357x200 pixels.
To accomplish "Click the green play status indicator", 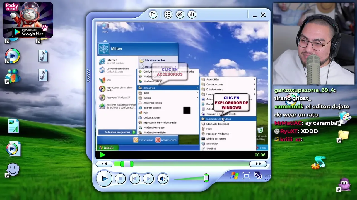I will coord(102,155).
